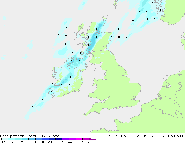Click the legend swatch between 45 and 50

(86, 139)
